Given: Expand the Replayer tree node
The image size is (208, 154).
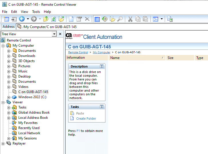Looking at the screenshot, I should [x=3, y=143].
